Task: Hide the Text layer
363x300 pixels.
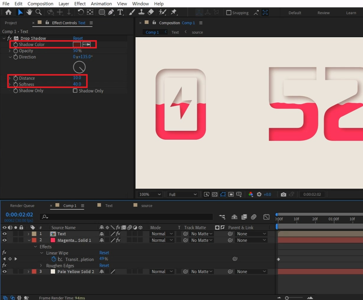Action: click(4, 234)
